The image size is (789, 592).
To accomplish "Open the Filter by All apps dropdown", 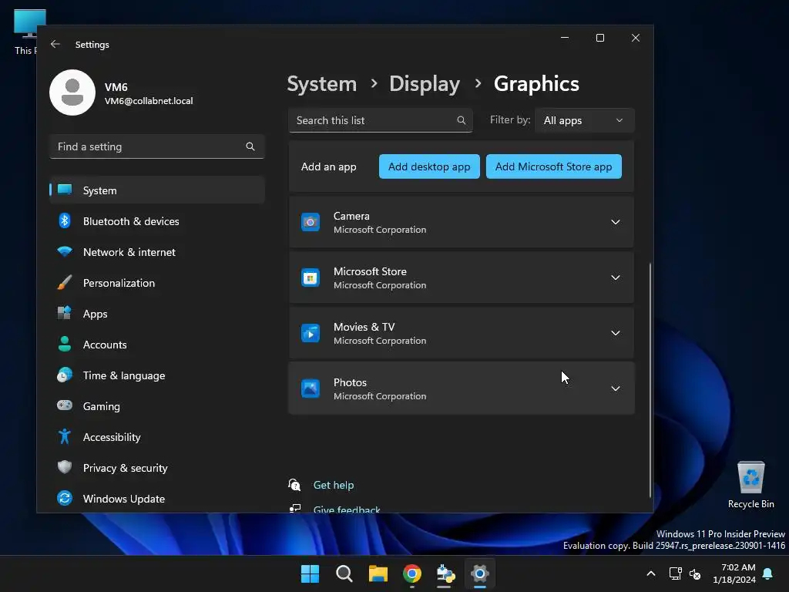I will [x=584, y=120].
